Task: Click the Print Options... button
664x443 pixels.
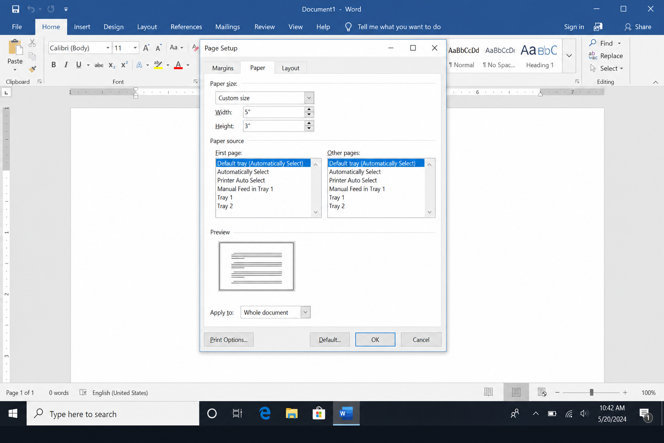Action: point(229,340)
